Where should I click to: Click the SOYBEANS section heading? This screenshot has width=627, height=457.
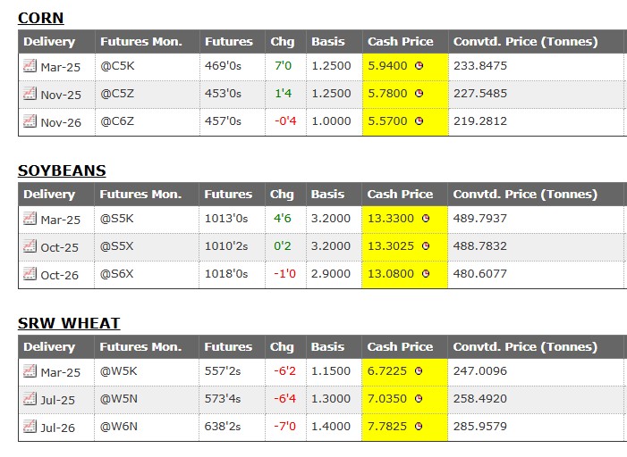pyautogui.click(x=62, y=170)
